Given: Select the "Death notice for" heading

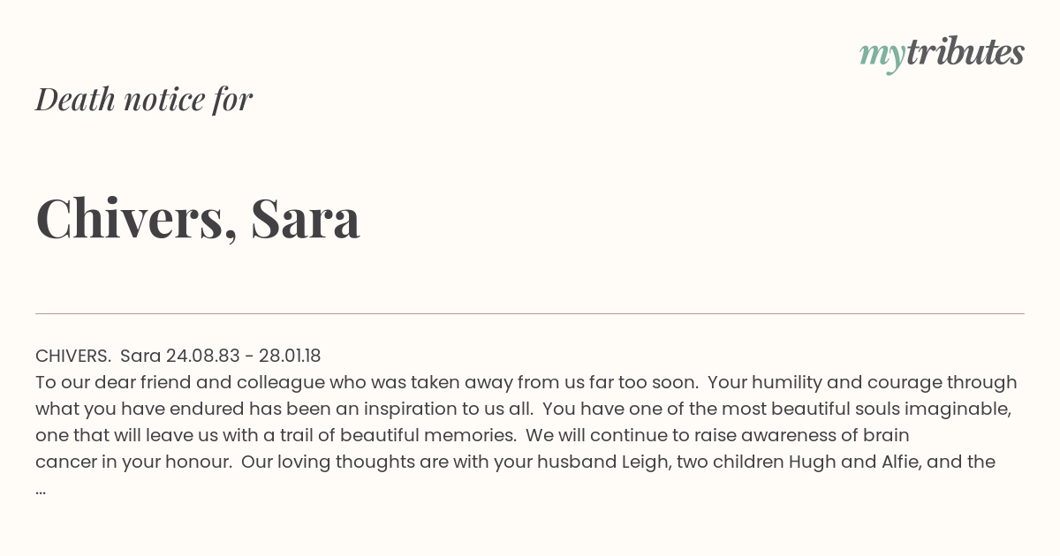Looking at the screenshot, I should tap(144, 100).
